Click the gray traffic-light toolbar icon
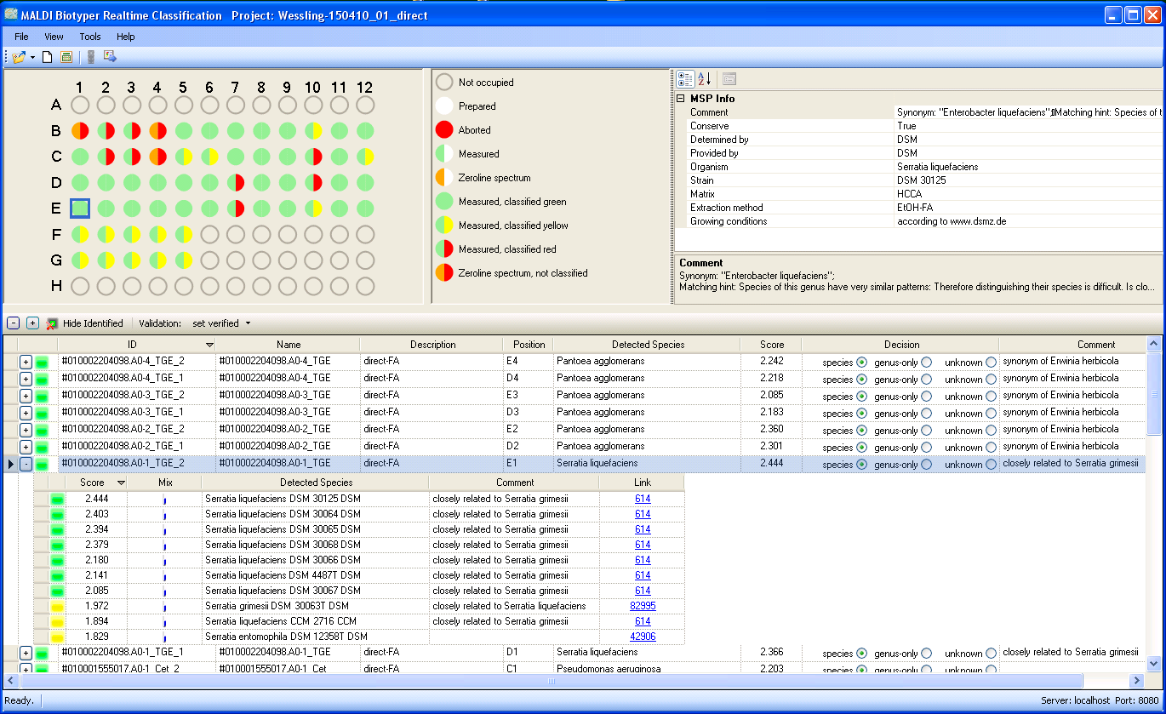The width and height of the screenshot is (1166, 714). [91, 57]
